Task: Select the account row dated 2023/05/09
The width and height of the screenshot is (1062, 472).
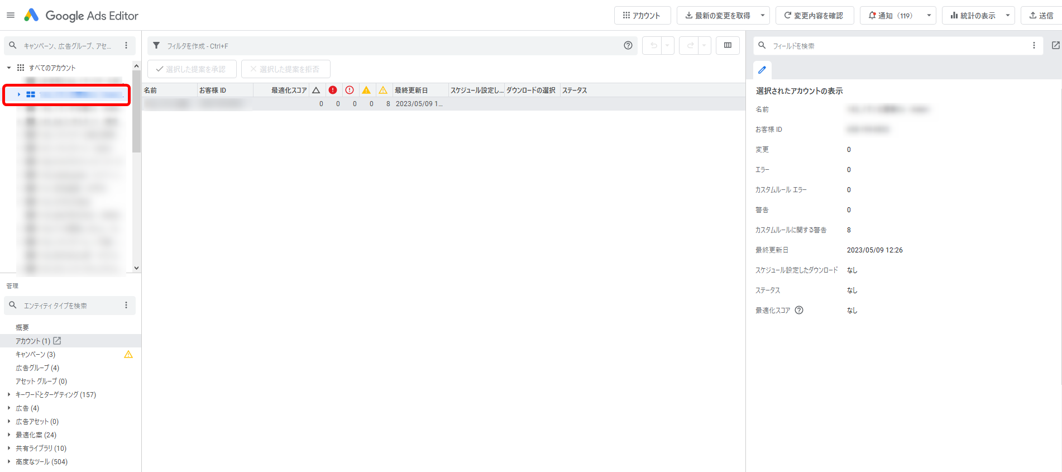Action: pos(443,103)
